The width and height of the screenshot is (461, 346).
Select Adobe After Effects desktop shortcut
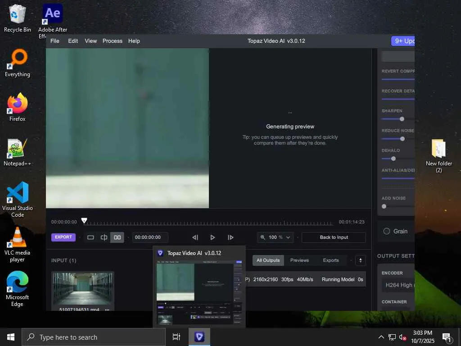[x=53, y=21]
